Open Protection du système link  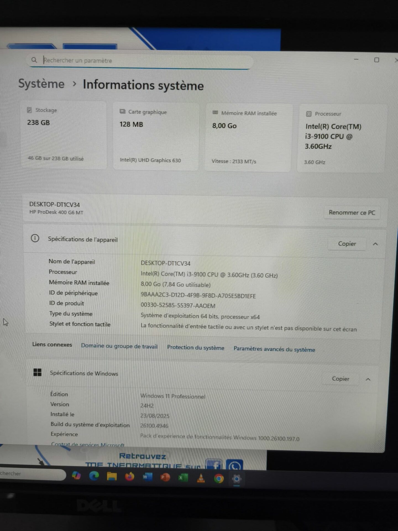click(x=196, y=348)
